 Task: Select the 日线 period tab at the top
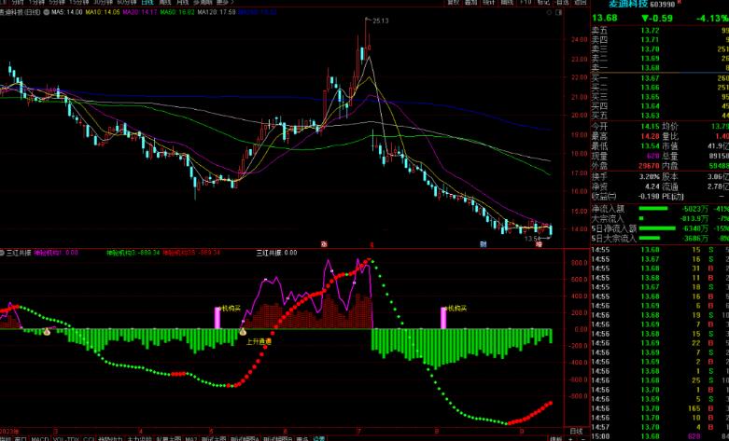[147, 2]
